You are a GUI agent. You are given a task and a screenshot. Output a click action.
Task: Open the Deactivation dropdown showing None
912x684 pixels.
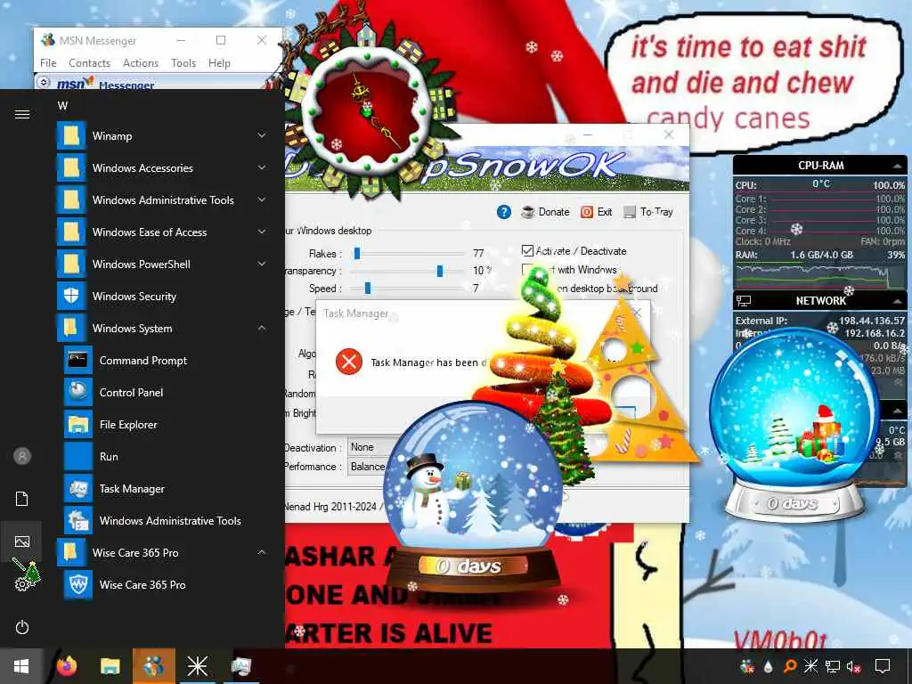369,447
